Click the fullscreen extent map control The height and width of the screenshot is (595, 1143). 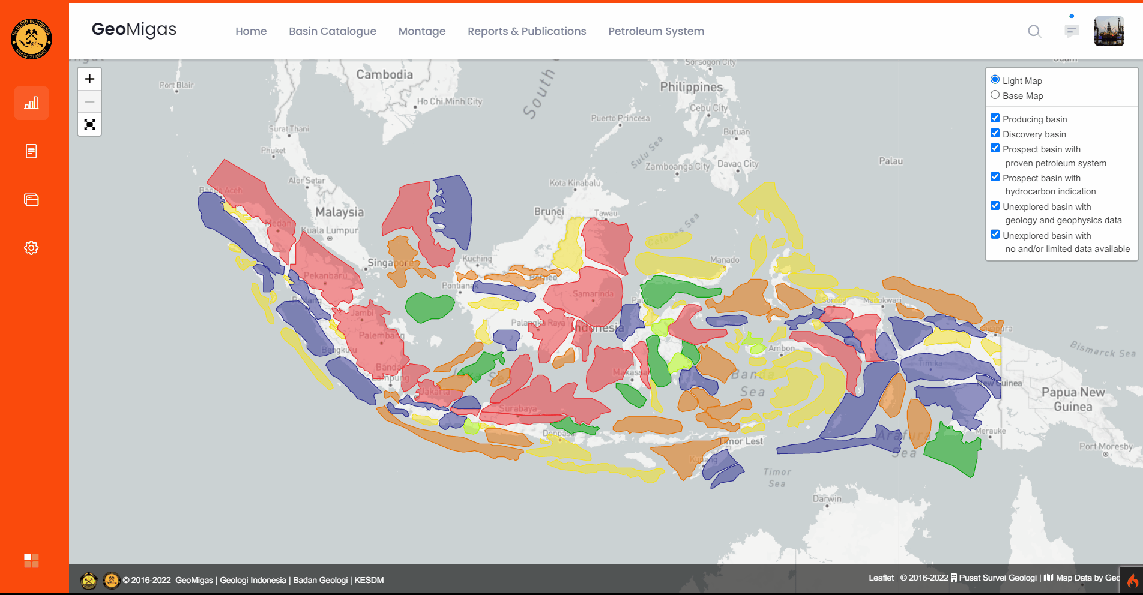coord(89,124)
